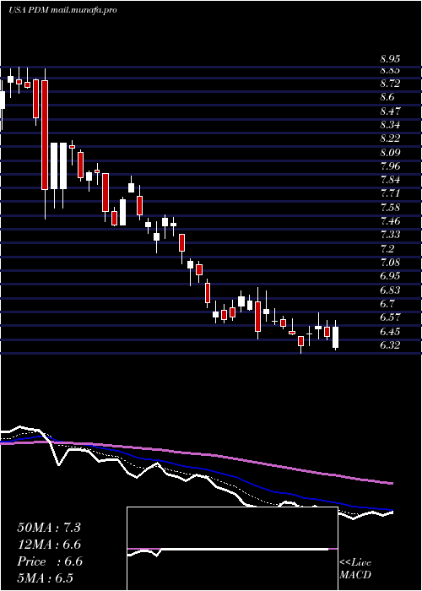
Task: Click the 8.72 price axis label
Action: [x=390, y=84]
